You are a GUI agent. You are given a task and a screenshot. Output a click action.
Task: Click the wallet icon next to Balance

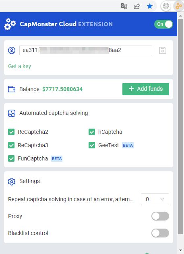click(12, 89)
